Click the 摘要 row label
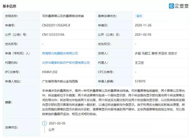191x139 pixels. (x=9, y=102)
